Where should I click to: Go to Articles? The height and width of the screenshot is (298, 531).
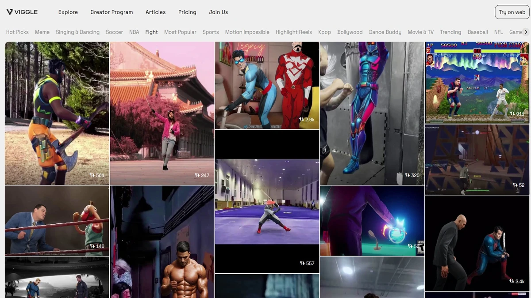click(x=156, y=12)
